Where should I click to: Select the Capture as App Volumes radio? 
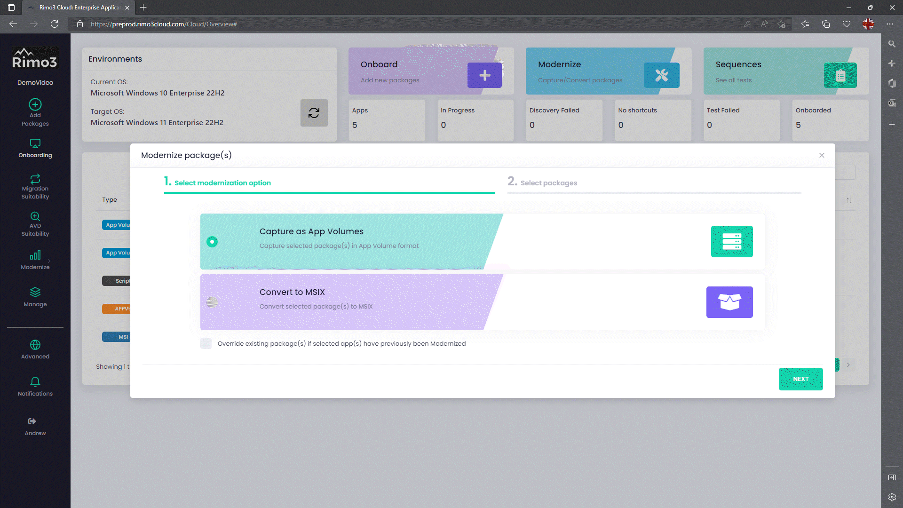pos(212,242)
